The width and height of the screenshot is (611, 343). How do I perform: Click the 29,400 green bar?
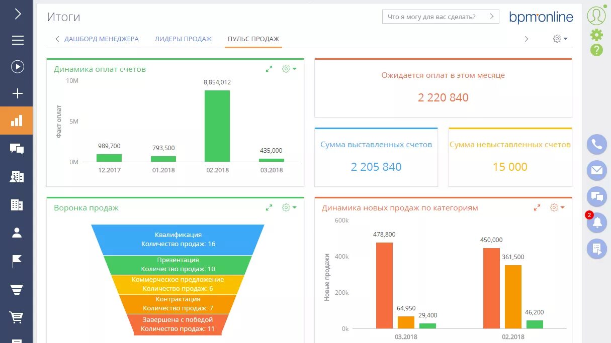(x=427, y=326)
